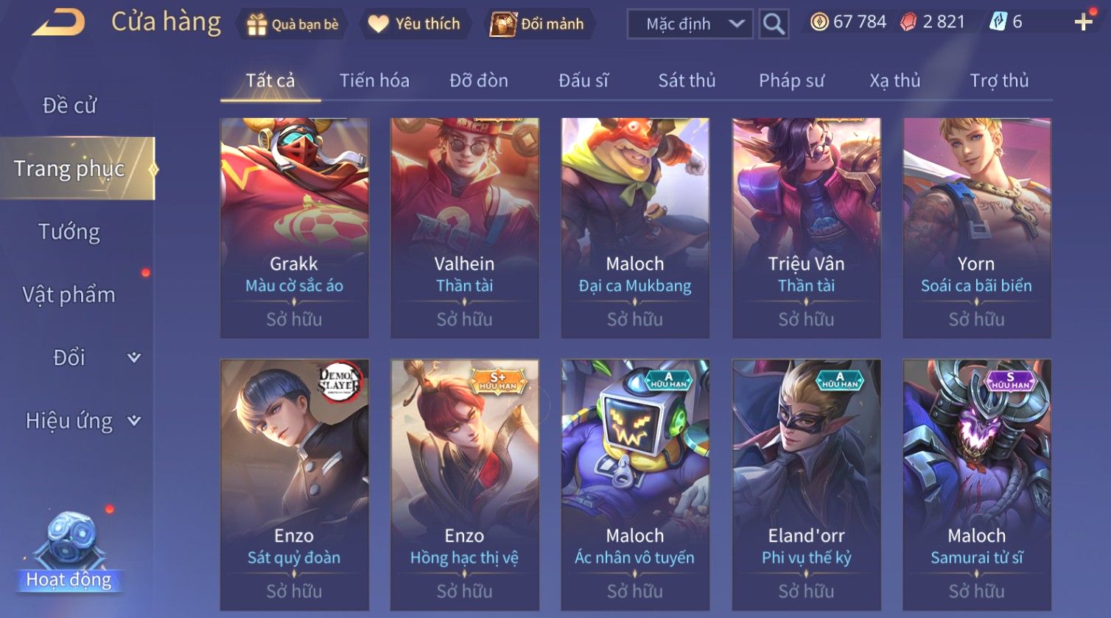Select the Tiến hóa tab
Image resolution: width=1111 pixels, height=618 pixels.
[x=374, y=80]
